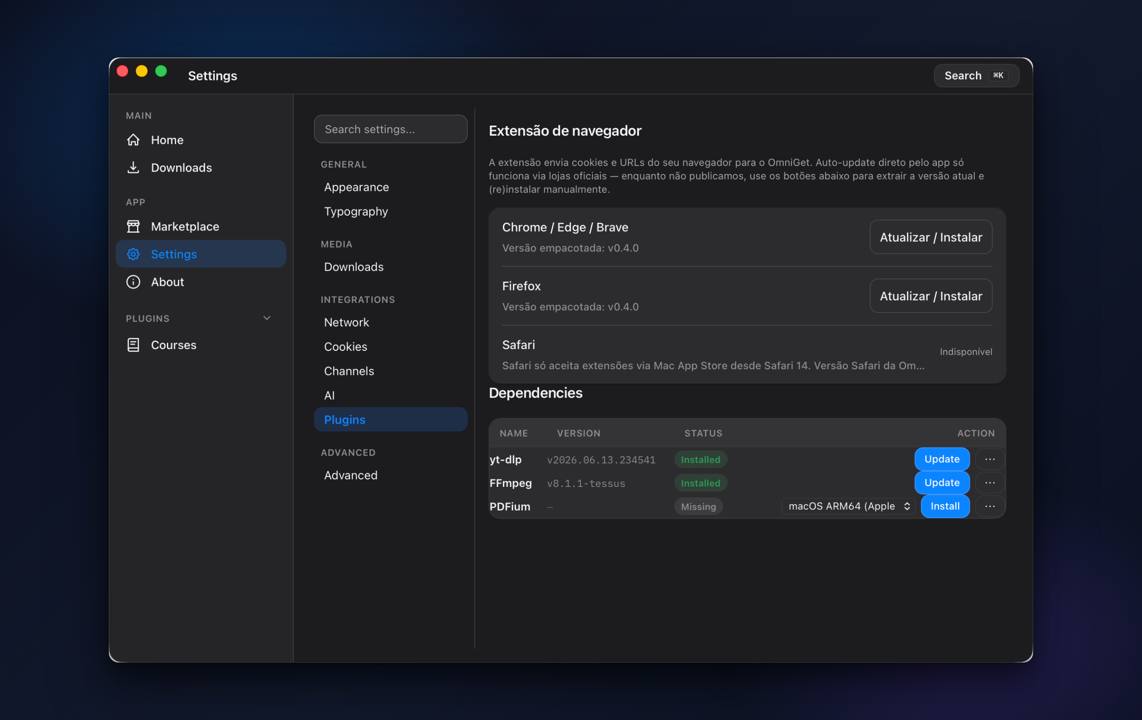Go to Marketplace in the sidebar
This screenshot has height=720, width=1142.
[201, 227]
